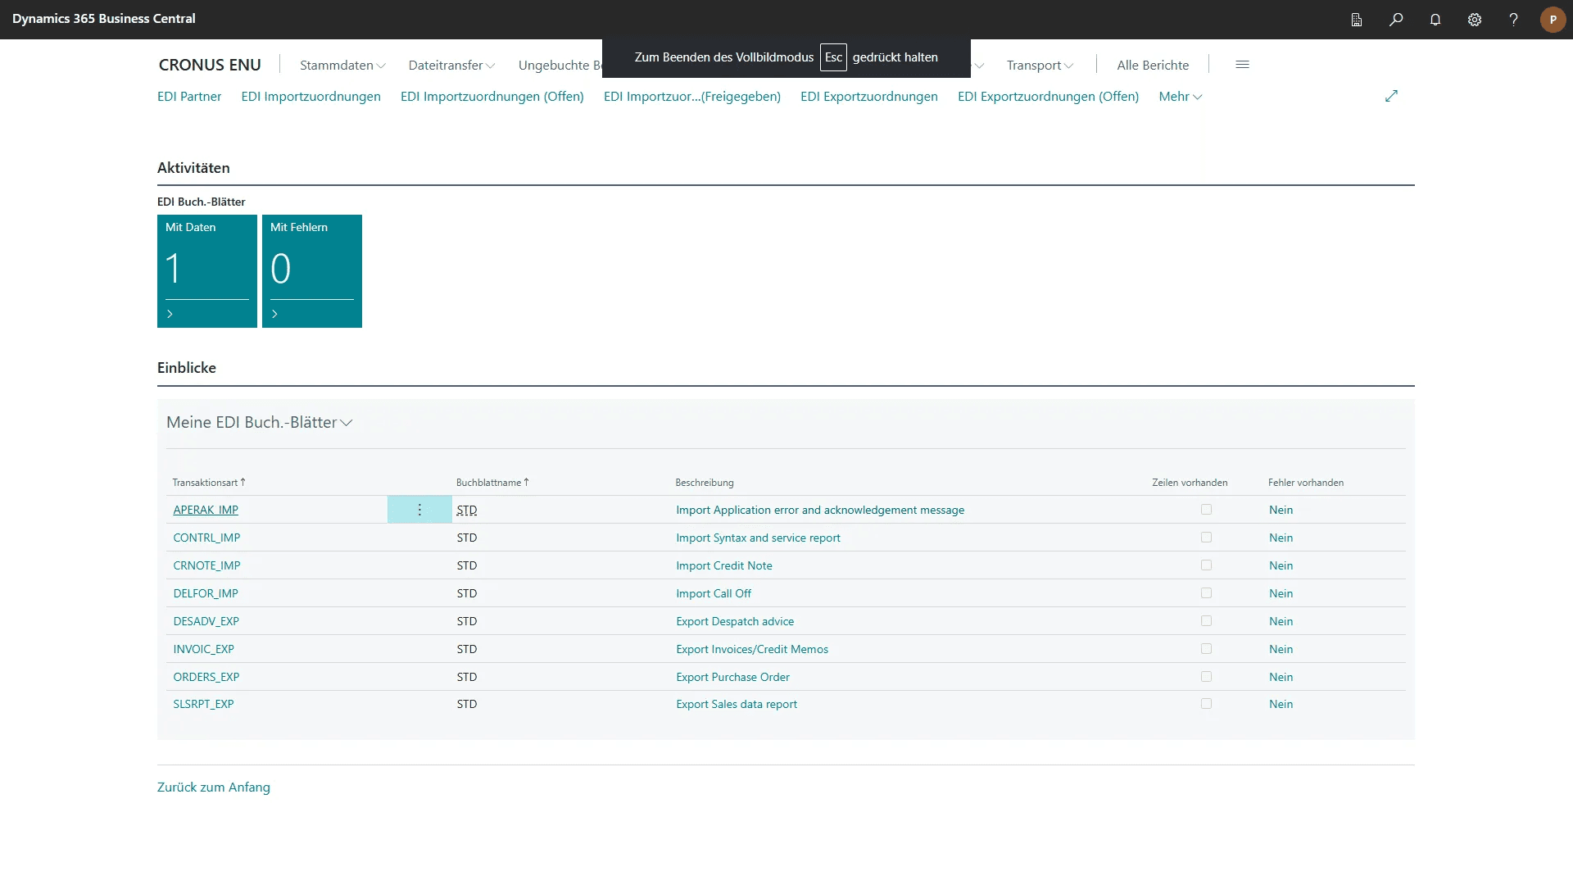The width and height of the screenshot is (1573, 885).
Task: Open the help question mark
Action: pos(1514,20)
